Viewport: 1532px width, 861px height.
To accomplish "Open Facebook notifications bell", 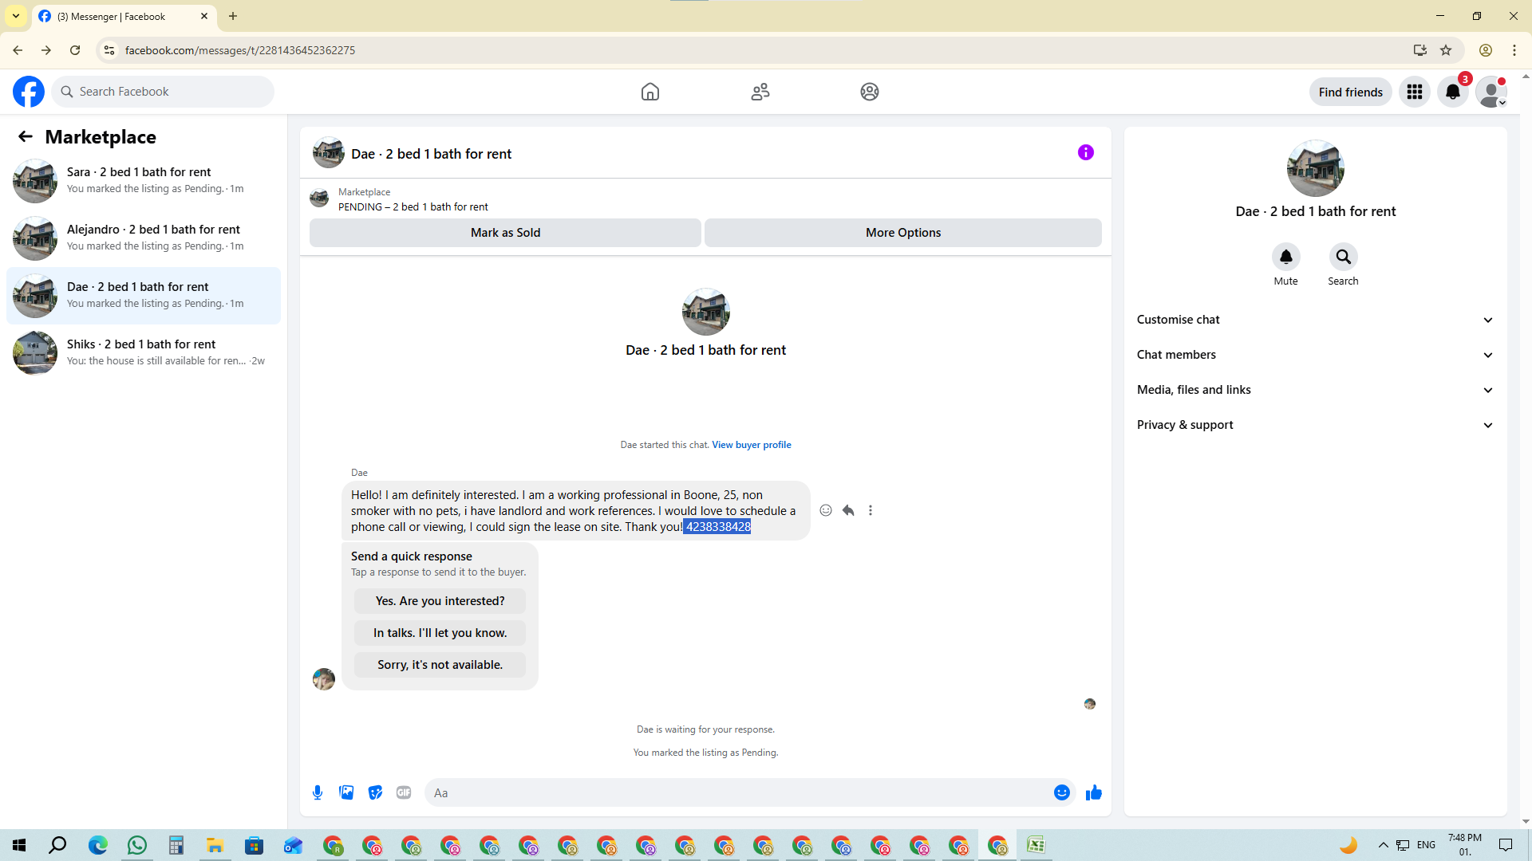I will (1452, 92).
